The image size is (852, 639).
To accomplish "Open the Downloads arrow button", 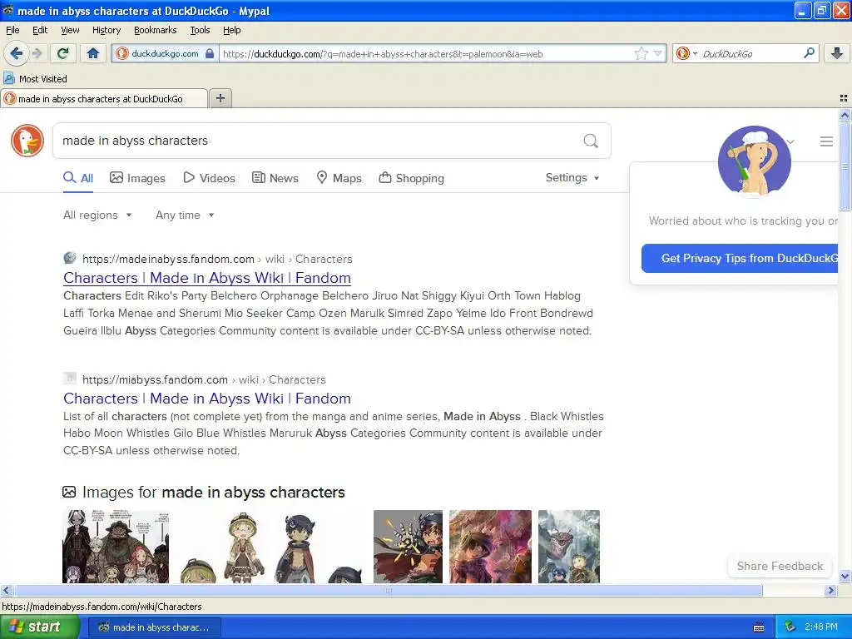I will [x=837, y=53].
